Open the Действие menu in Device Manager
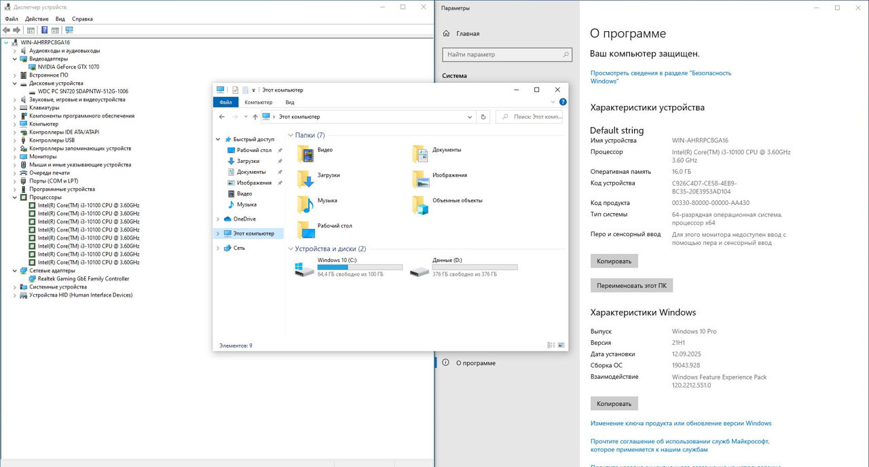 (37, 19)
